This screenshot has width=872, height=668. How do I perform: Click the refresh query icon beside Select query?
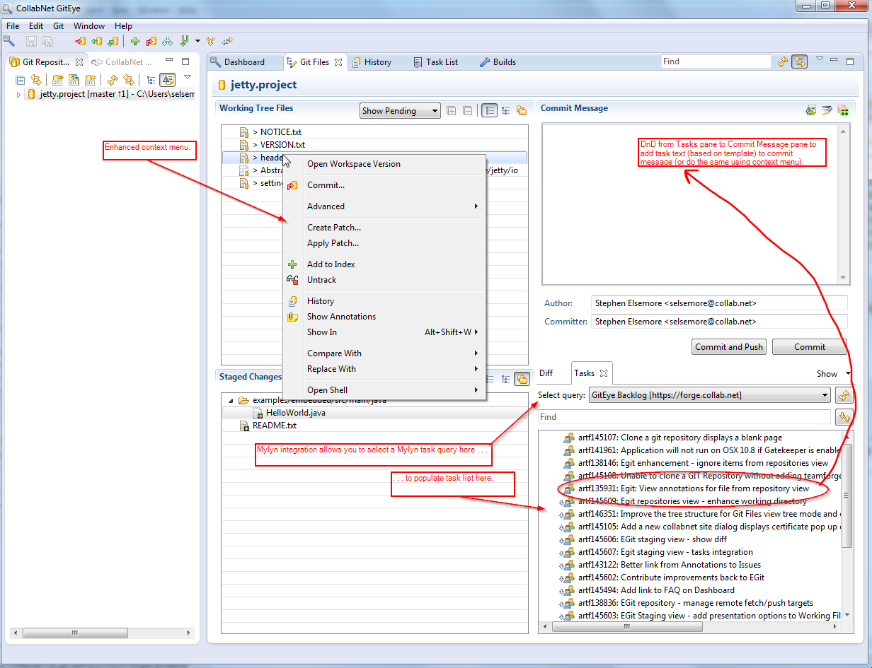[843, 395]
